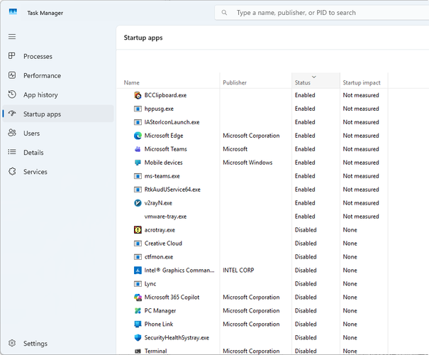Click the acrotray.exe icon
This screenshot has width=429, height=355.
(138, 230)
